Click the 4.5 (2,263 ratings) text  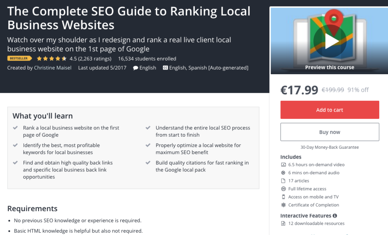click(90, 59)
